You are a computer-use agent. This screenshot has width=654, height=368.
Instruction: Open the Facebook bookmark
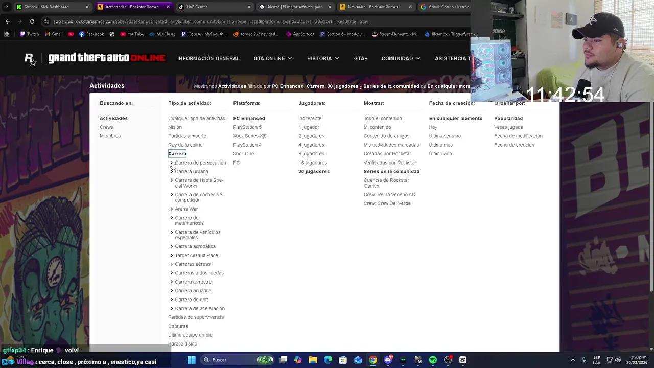[91, 34]
